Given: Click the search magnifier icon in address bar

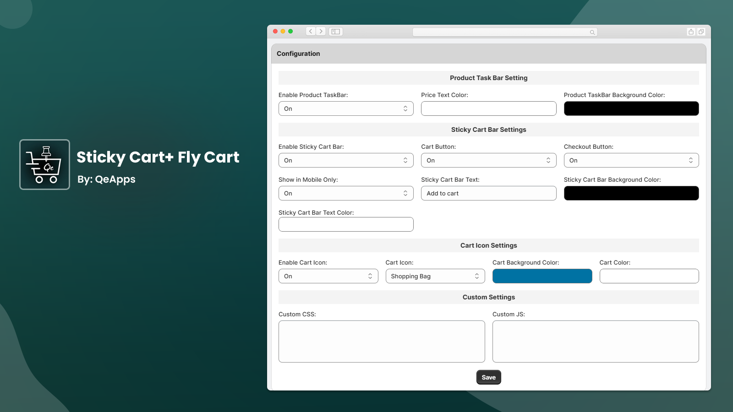Looking at the screenshot, I should click(x=592, y=32).
